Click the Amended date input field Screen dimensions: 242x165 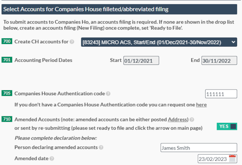click(212, 159)
